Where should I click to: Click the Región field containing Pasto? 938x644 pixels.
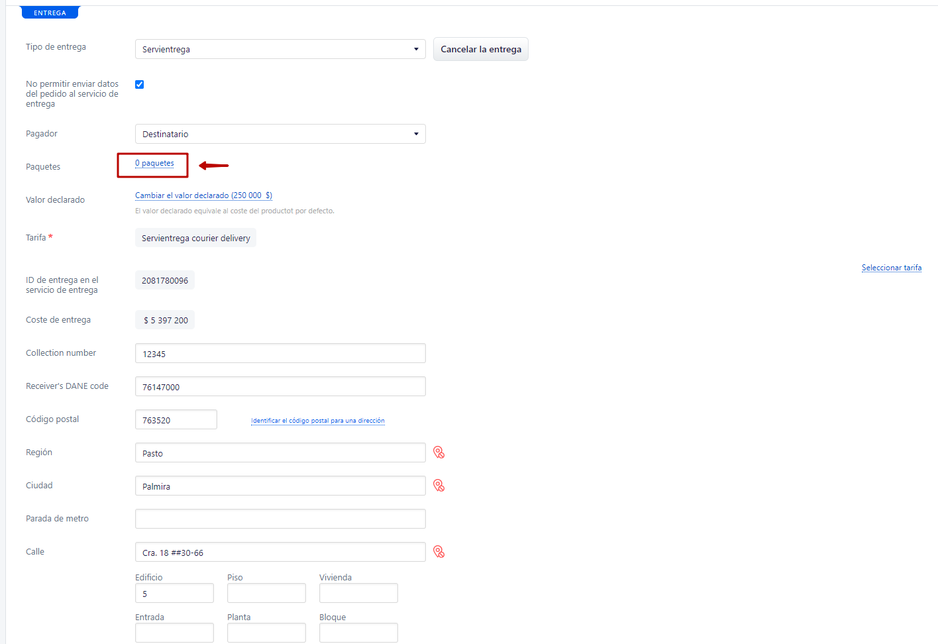280,453
